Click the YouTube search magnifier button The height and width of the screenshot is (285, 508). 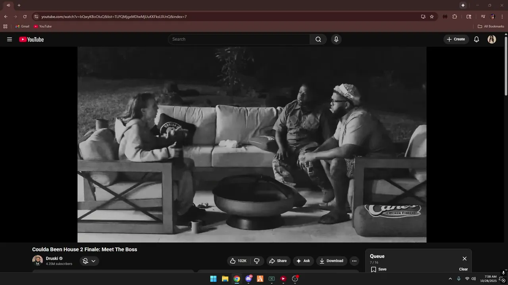318,39
